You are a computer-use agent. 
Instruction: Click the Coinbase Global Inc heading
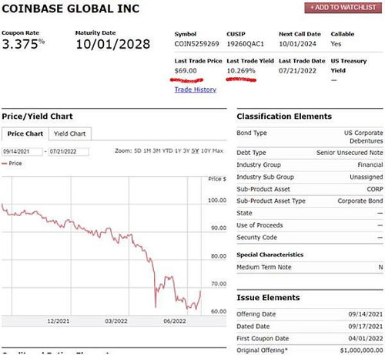coord(71,8)
